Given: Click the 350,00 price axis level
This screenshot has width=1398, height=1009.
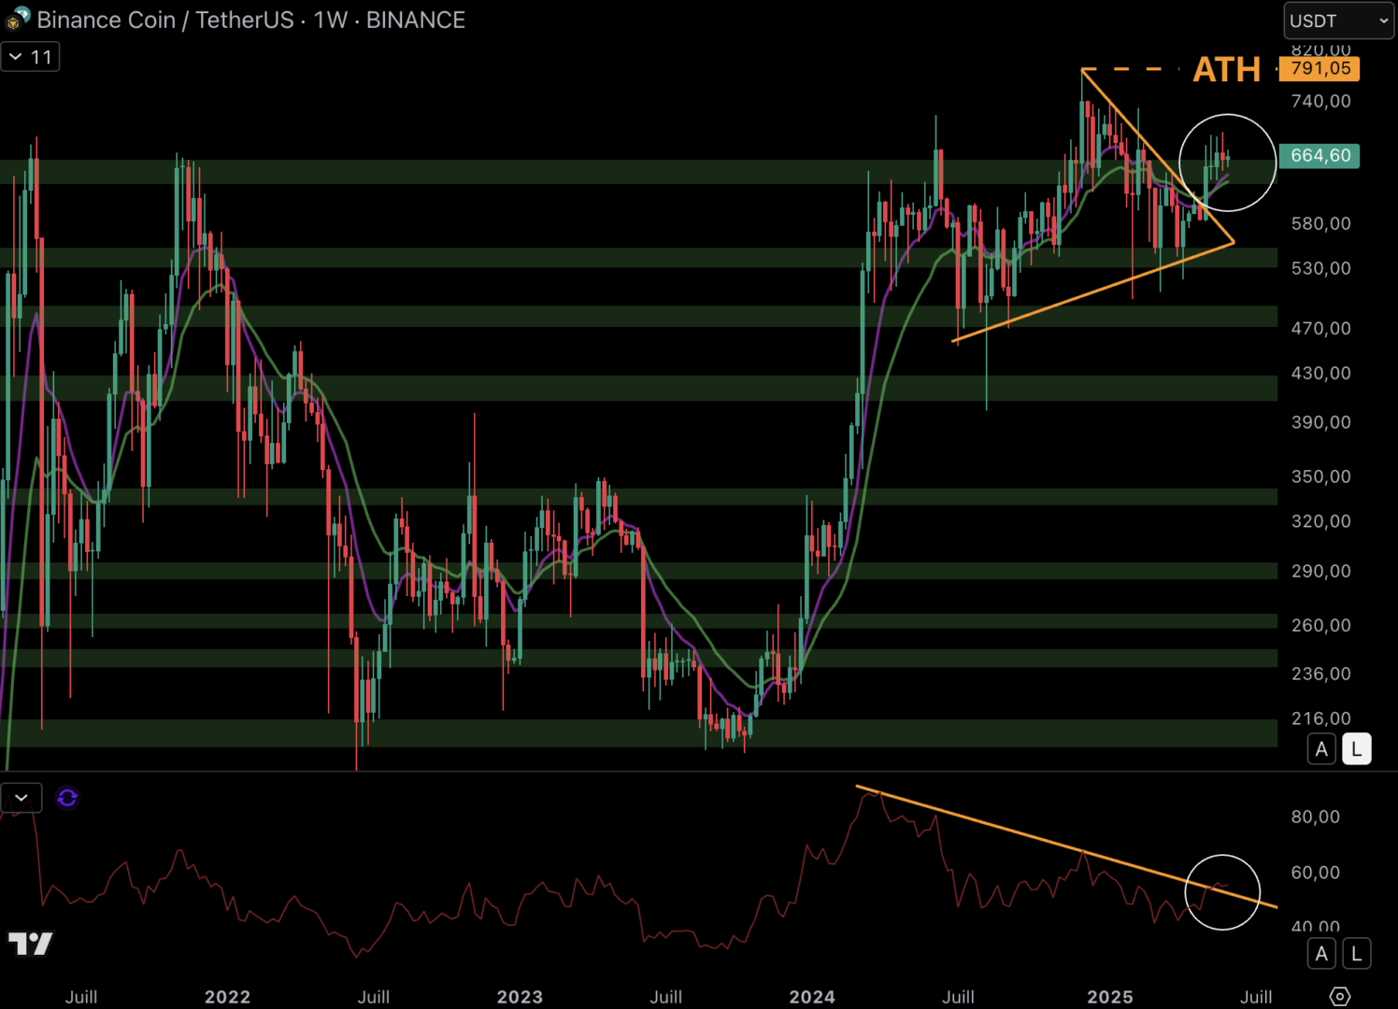Looking at the screenshot, I should 1321,476.
